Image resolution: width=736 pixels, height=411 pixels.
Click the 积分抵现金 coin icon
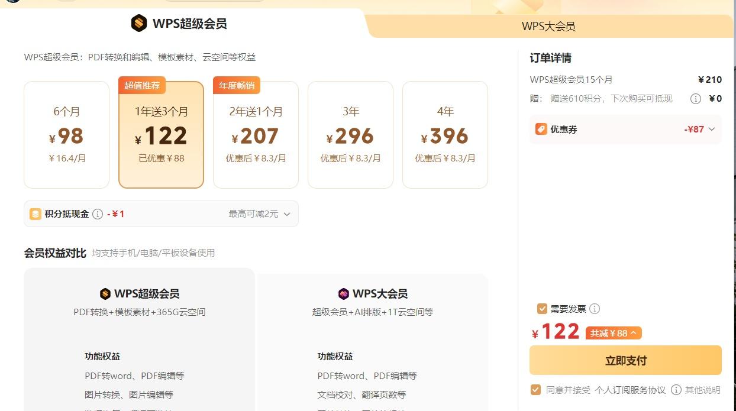click(x=35, y=214)
